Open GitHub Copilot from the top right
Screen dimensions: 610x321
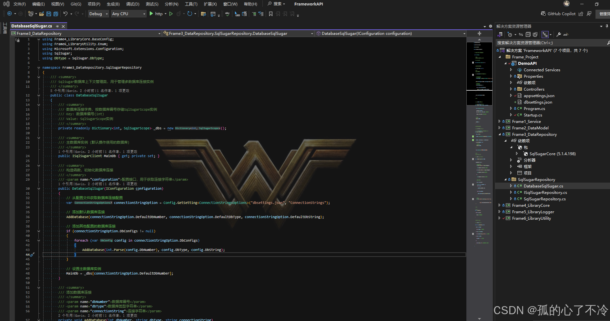(x=558, y=14)
